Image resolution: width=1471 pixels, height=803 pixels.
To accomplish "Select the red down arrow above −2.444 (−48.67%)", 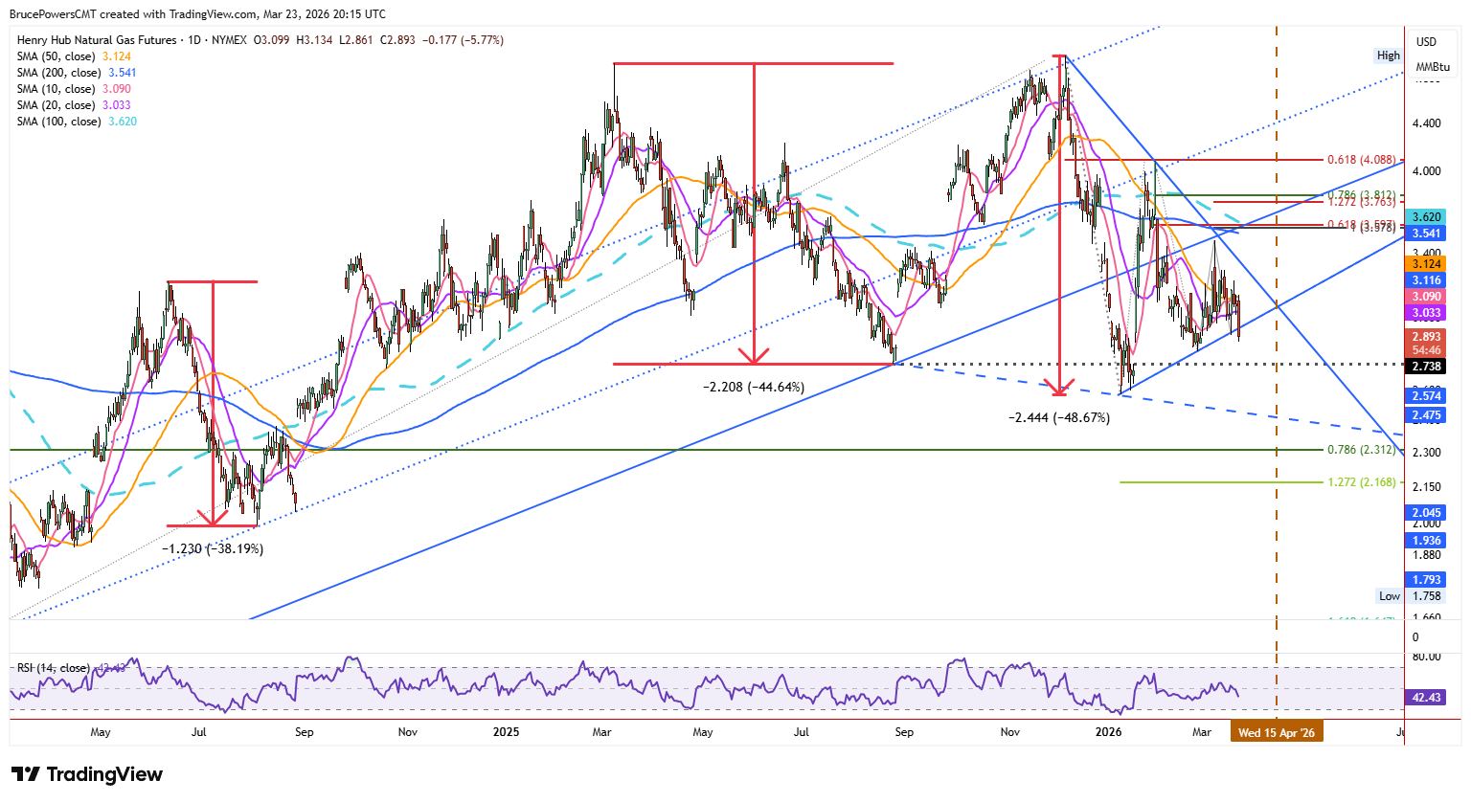I will coord(1059,226).
